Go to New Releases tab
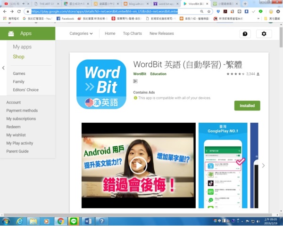This screenshot has width=283, height=245. [x=161, y=33]
